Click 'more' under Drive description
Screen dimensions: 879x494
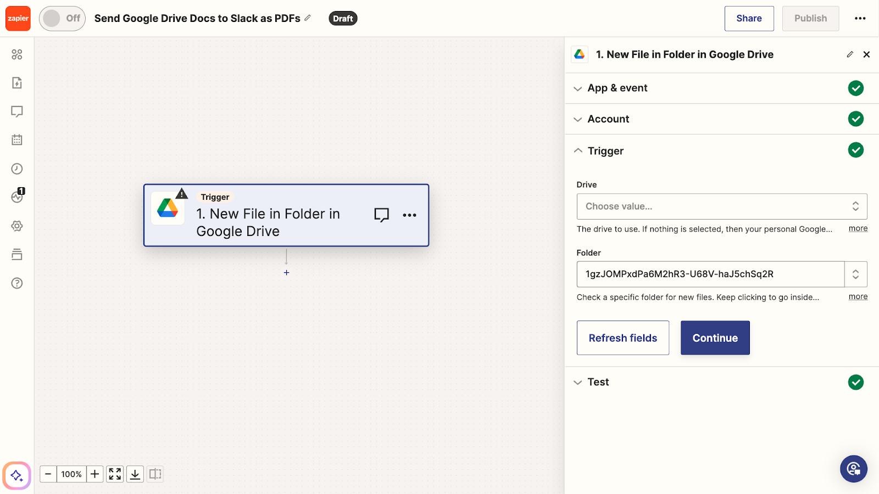click(x=858, y=228)
